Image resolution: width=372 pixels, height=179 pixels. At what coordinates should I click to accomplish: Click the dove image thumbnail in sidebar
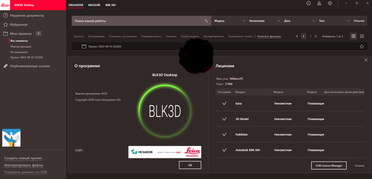[11, 138]
